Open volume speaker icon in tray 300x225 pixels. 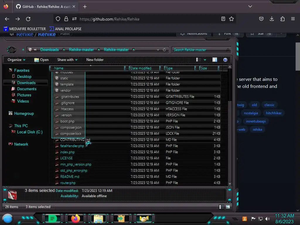click(x=267, y=219)
